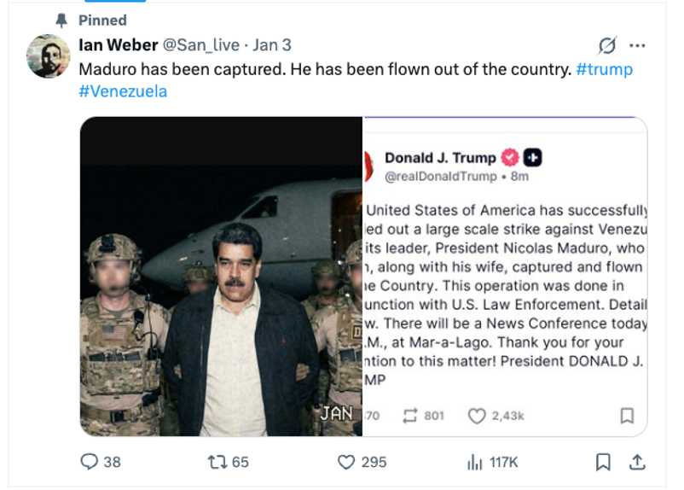Click the Grok slashed-circle icon
This screenshot has height=490, width=684.
click(607, 45)
